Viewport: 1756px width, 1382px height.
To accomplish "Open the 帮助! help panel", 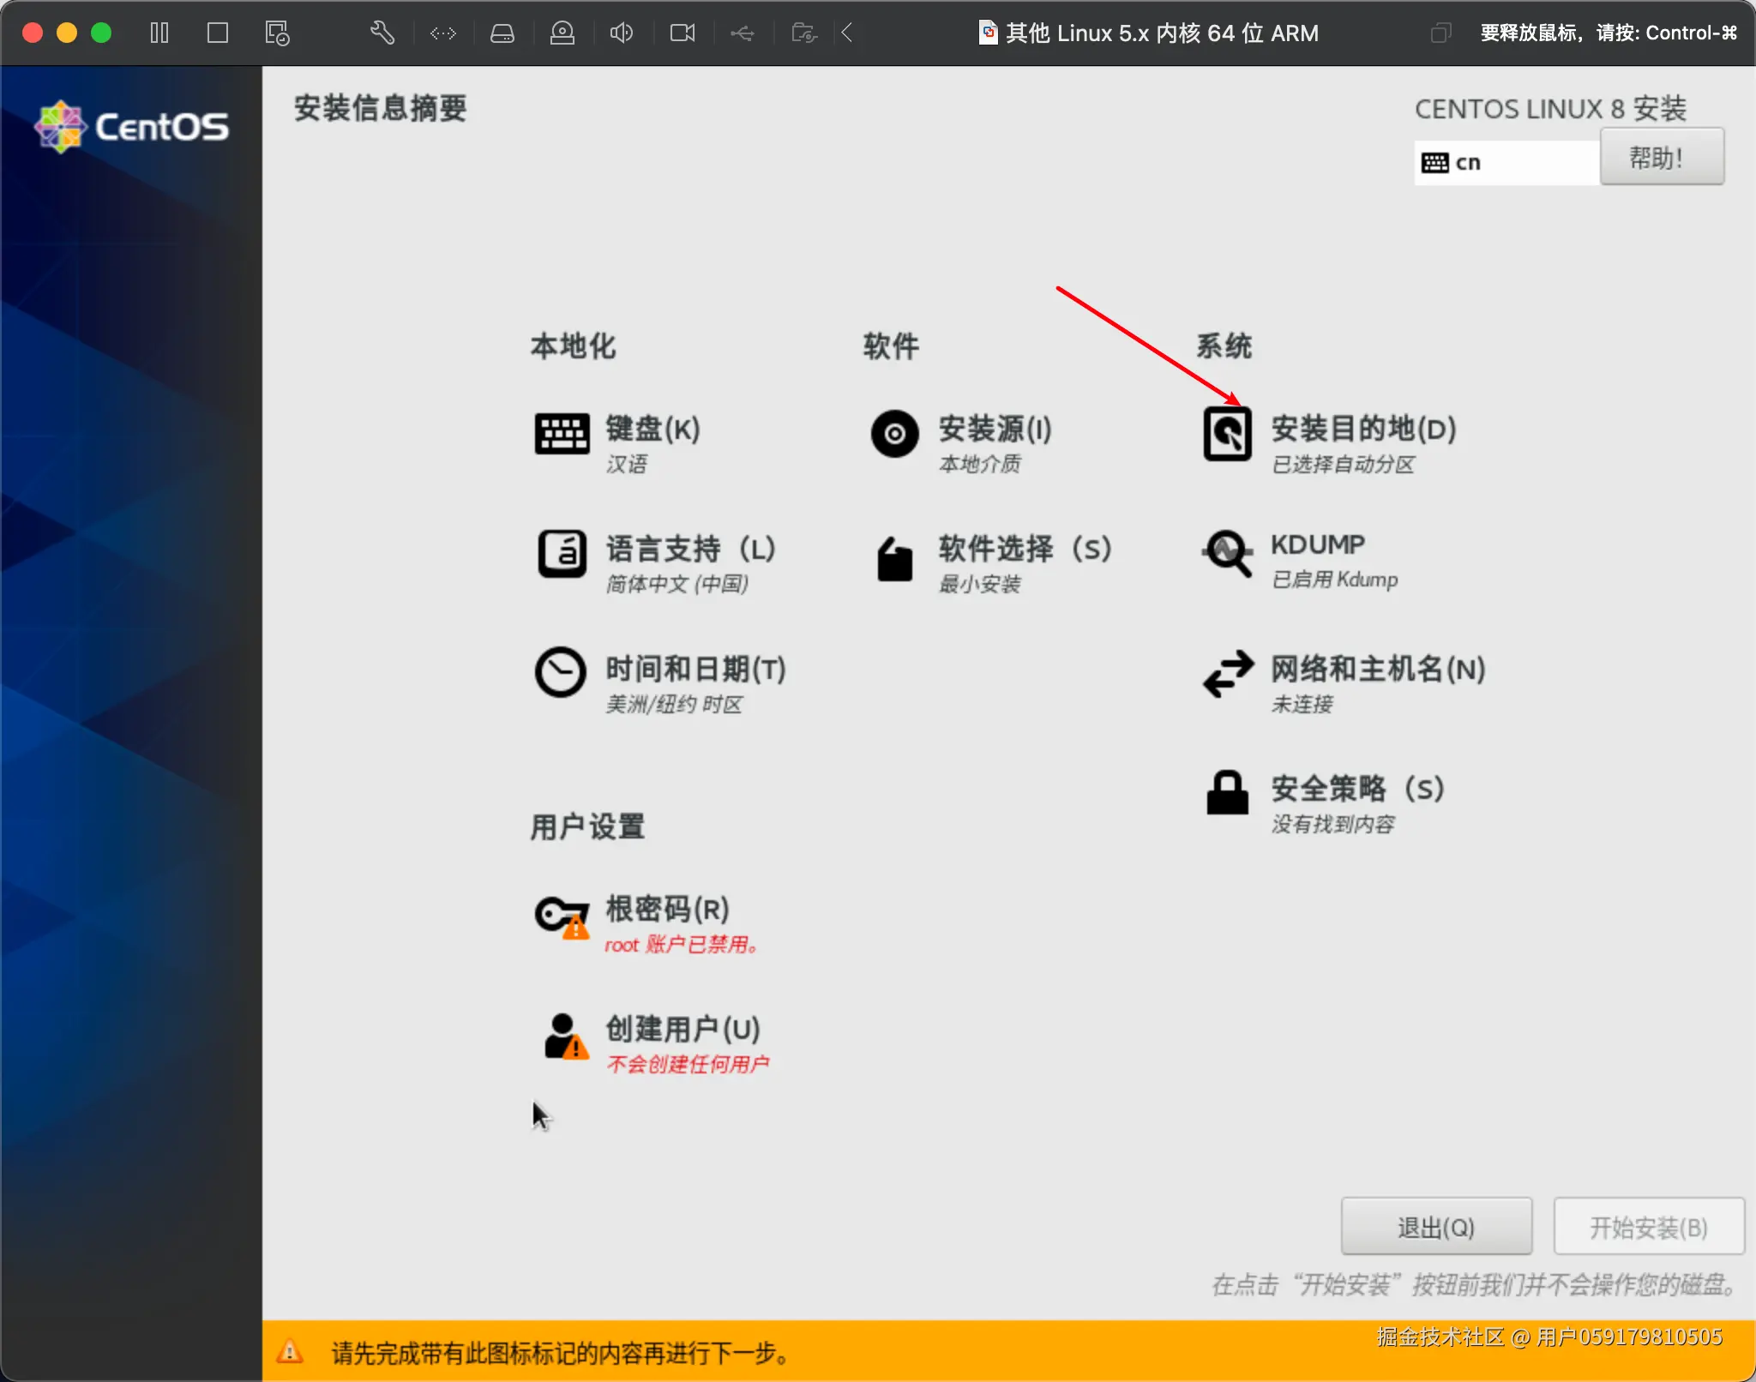I will pos(1660,157).
